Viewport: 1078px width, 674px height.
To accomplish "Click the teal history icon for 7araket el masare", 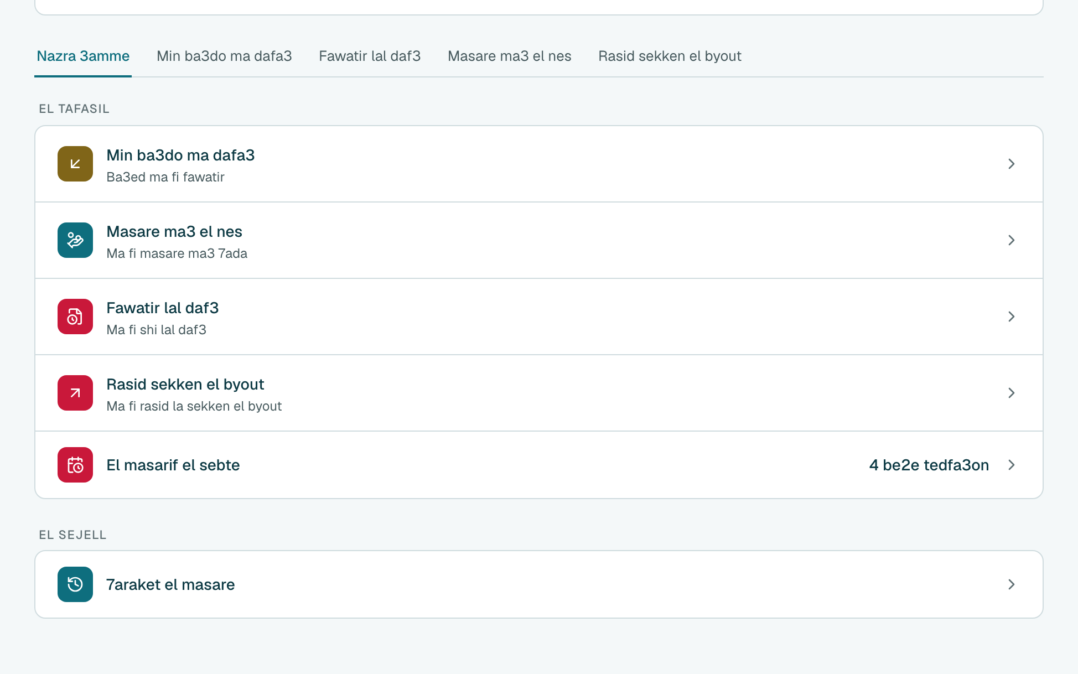I will 75,584.
